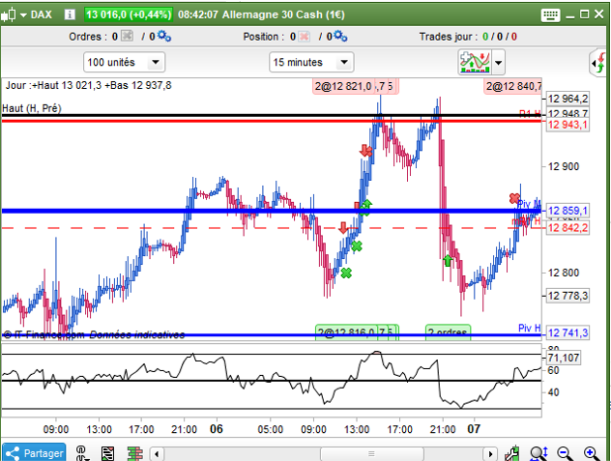Click the vertical auto-zoom magnifier icon
Viewport: 611px width, 461px height.
click(x=538, y=453)
